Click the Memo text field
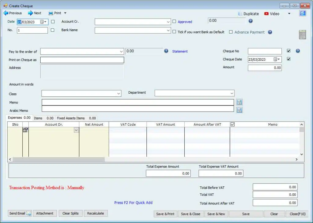The image size is (313, 223). (138, 102)
